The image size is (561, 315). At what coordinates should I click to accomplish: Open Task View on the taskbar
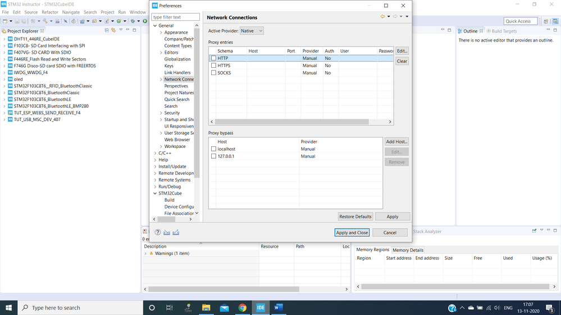170,308
